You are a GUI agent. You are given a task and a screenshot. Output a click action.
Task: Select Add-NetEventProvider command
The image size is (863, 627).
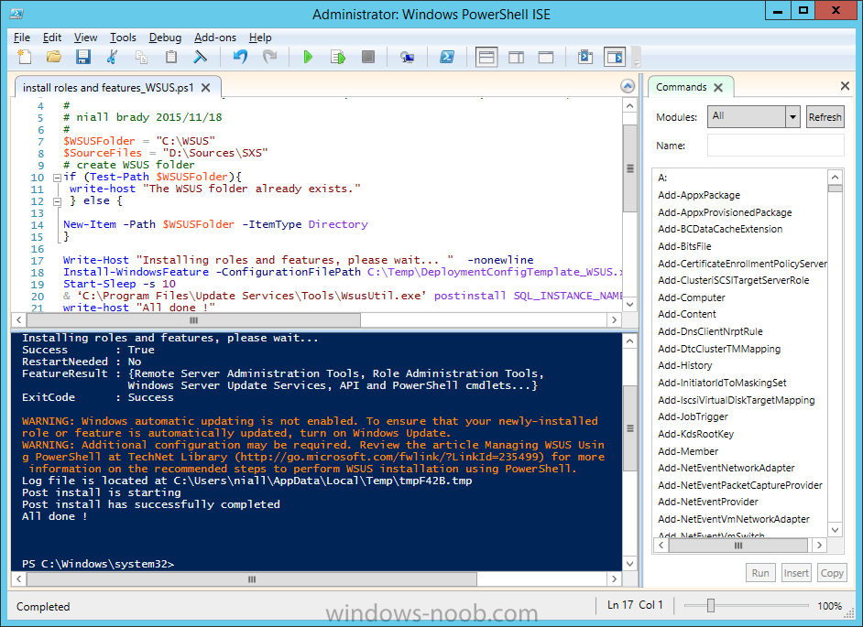coord(708,502)
